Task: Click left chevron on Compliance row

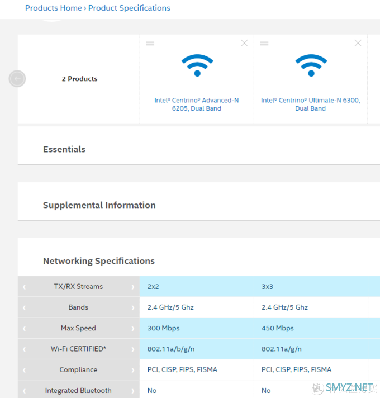Action: (x=25, y=370)
